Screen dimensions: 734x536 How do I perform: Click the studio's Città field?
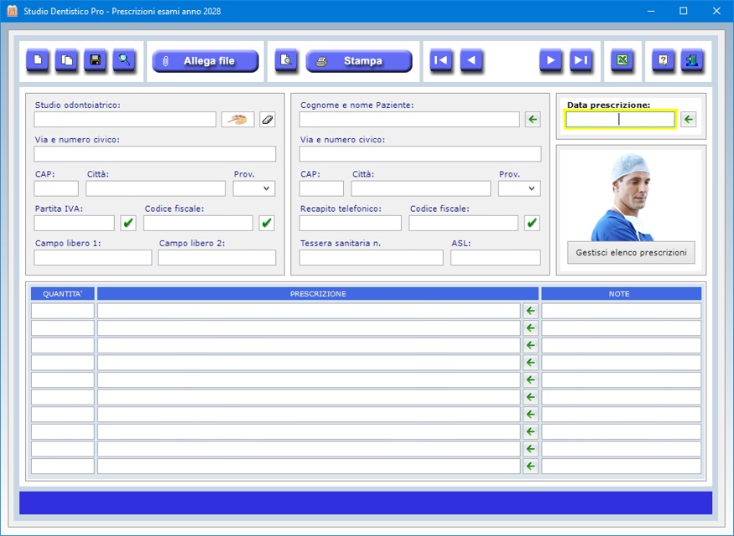tap(155, 188)
